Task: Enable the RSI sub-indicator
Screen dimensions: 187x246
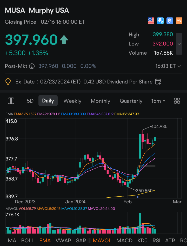Action: 157,241
